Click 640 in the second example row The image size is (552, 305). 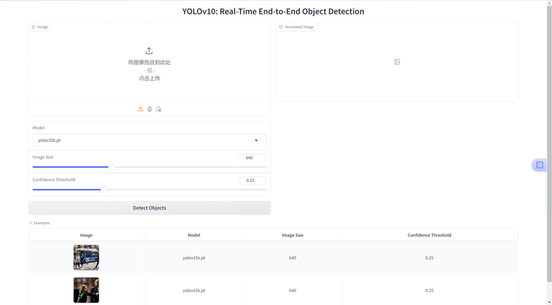(292, 290)
